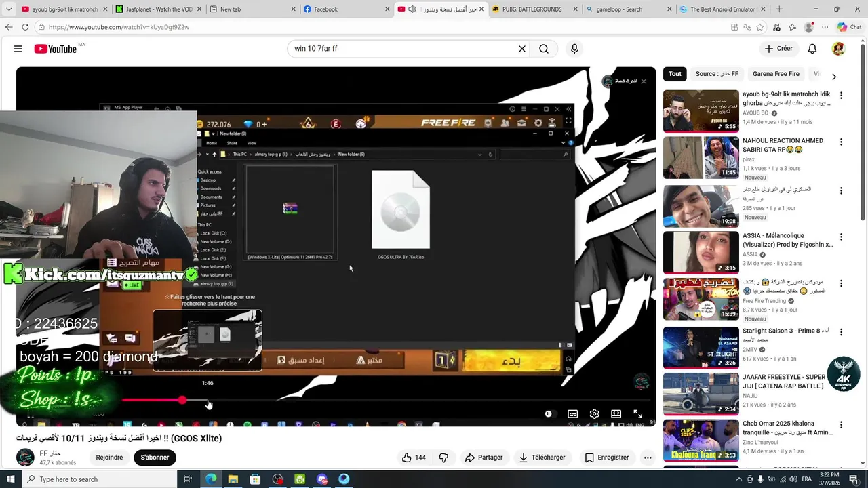Viewport: 868px width, 488px height.
Task: Go back in Edge browser
Action: click(9, 27)
